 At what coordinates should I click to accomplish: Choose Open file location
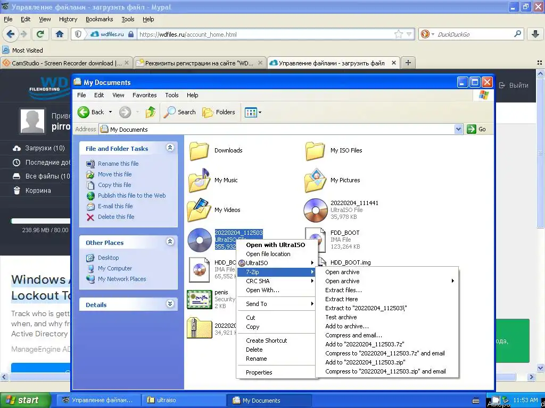point(268,254)
